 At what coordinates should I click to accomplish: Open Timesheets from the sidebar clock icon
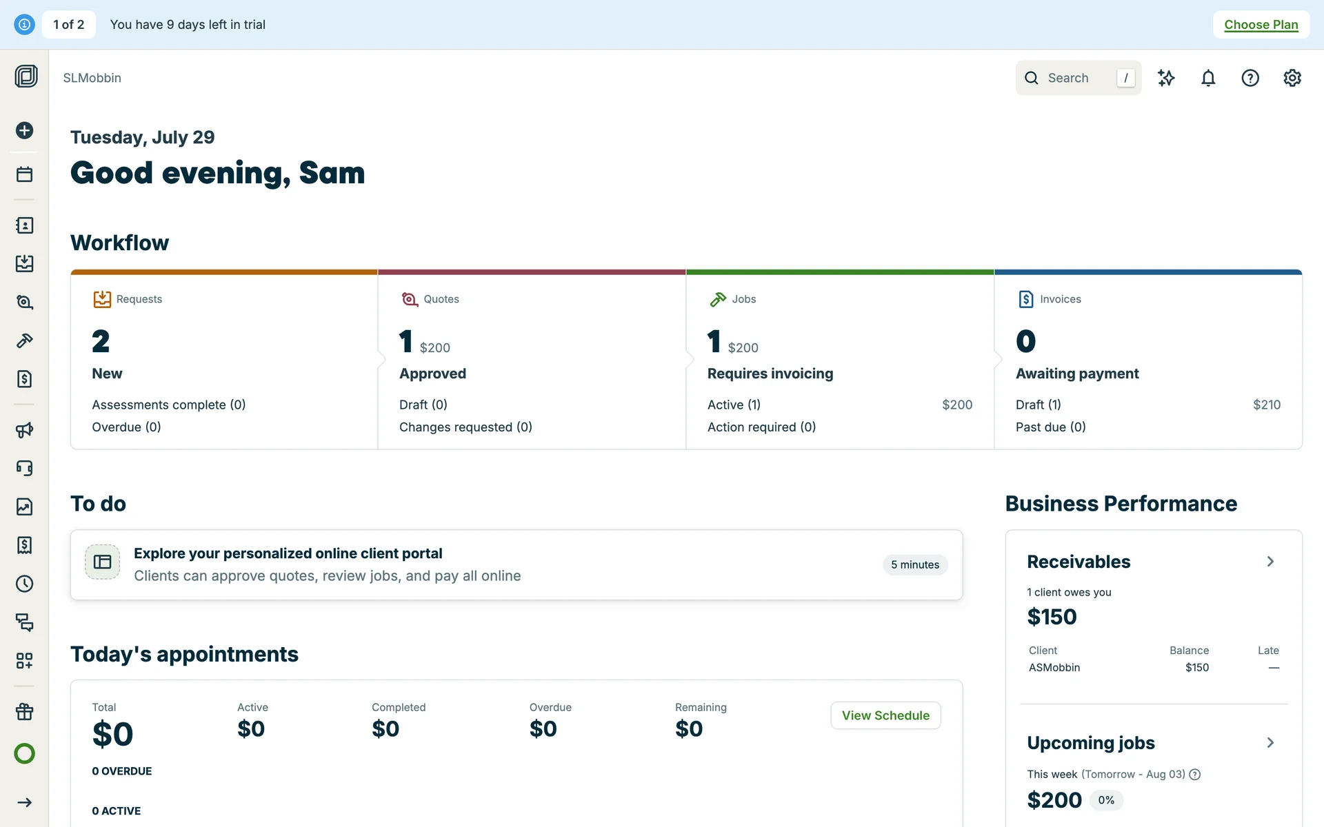pos(25,584)
